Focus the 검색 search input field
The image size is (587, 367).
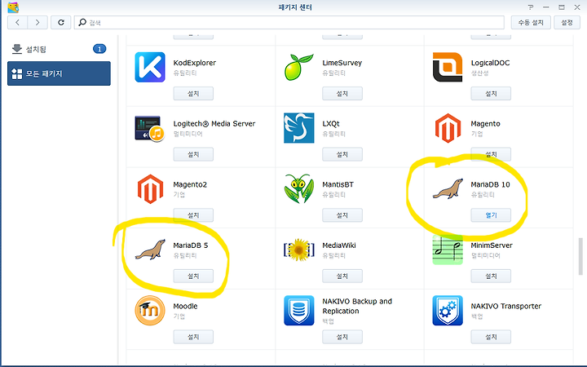coord(289,23)
